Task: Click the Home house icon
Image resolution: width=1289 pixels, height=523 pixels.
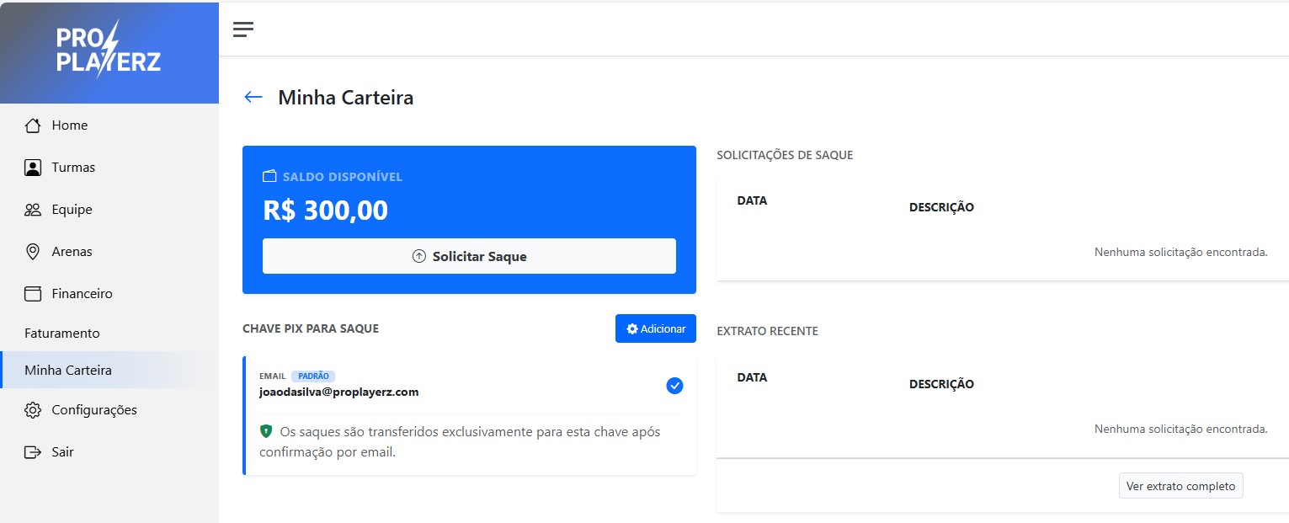Action: (33, 125)
